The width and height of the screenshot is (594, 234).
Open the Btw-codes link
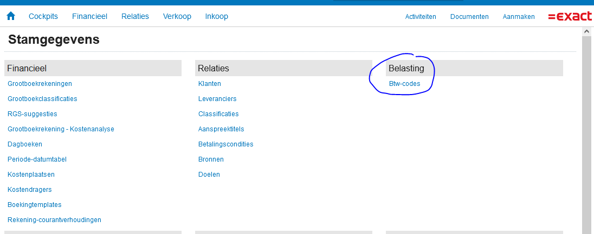coord(404,84)
